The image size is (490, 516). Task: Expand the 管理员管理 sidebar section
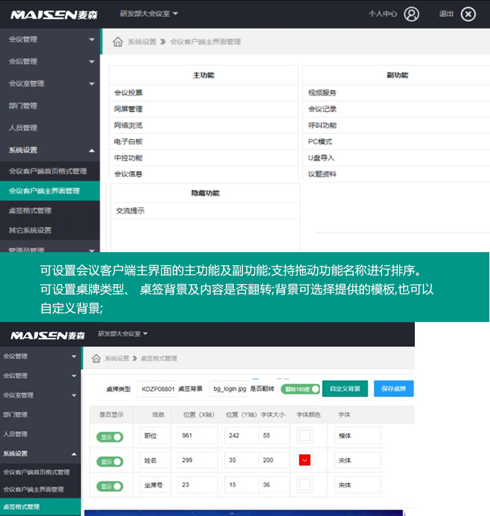pos(50,250)
